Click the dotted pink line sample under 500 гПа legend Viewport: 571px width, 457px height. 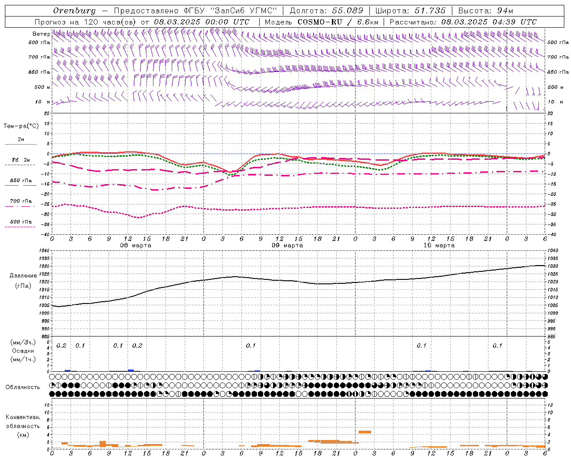coord(20,227)
